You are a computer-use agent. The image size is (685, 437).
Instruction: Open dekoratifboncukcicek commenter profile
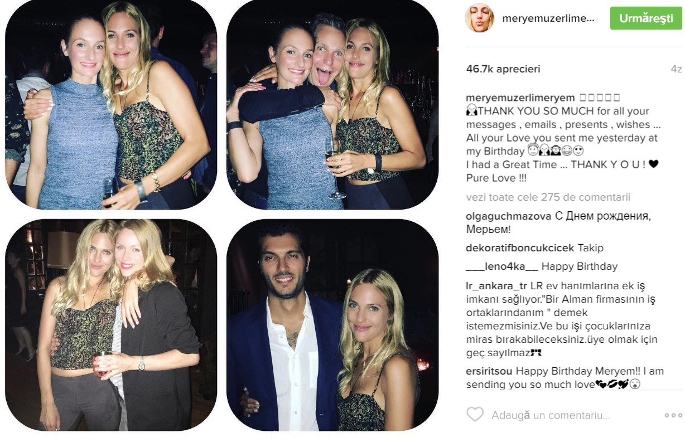(520, 248)
